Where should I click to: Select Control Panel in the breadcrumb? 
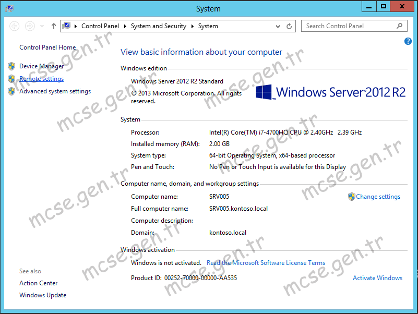tap(100, 26)
